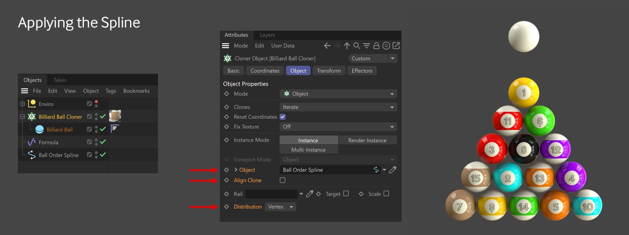
Task: Toggle layer icon on Formula row
Action: tap(89, 142)
